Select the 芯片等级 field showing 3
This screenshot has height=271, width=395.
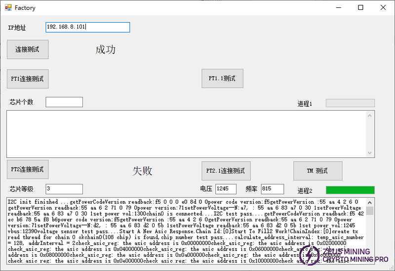point(64,189)
